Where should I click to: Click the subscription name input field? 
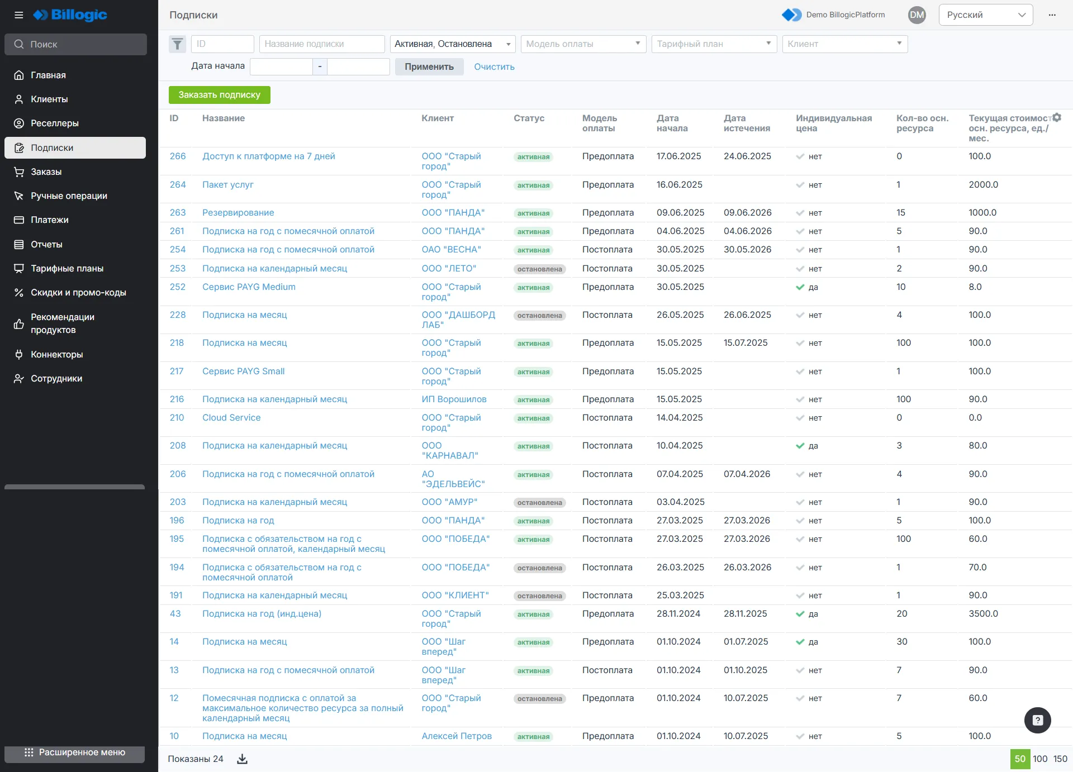point(322,44)
